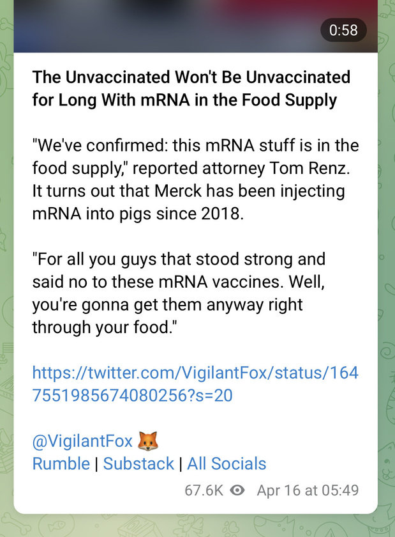Open the twitter.com/VigilantFox status link

click(195, 384)
